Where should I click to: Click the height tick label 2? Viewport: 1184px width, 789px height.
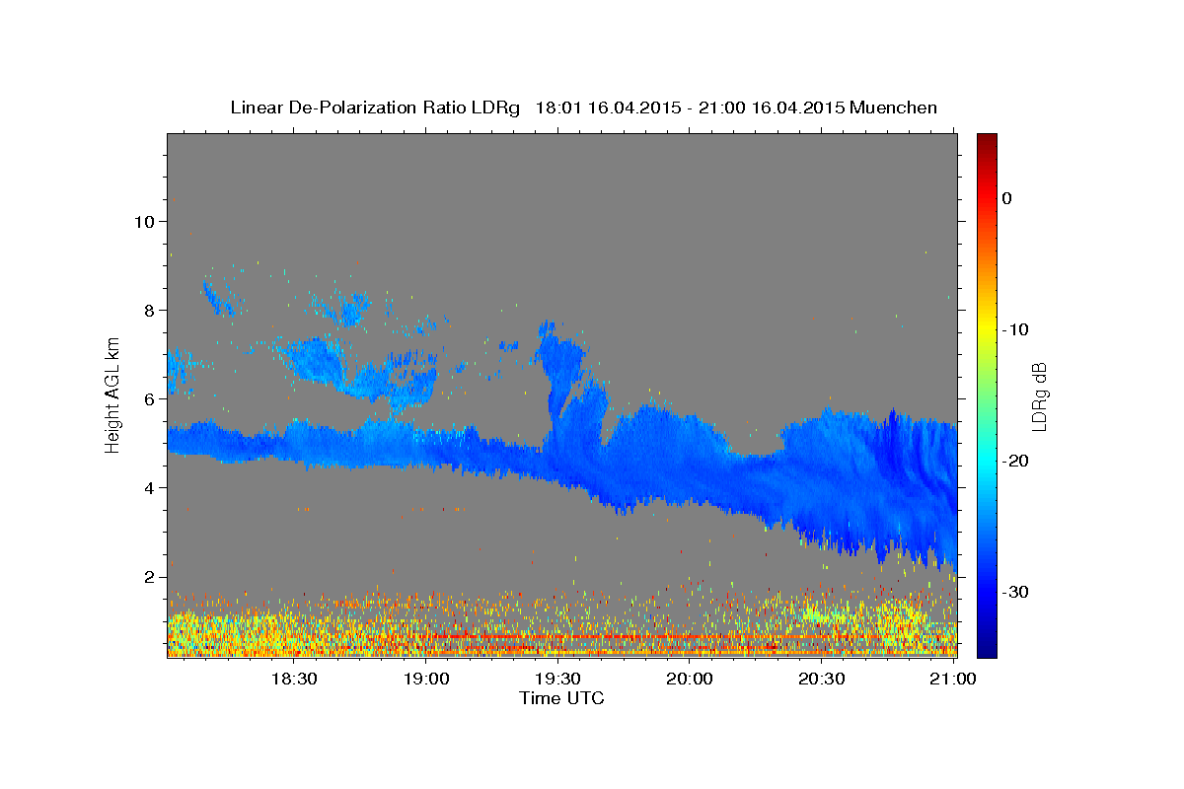pyautogui.click(x=149, y=577)
